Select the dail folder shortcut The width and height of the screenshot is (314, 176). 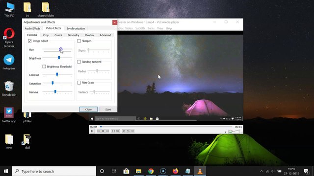coord(27,141)
